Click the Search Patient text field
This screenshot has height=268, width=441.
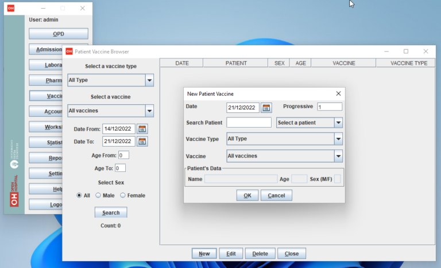pos(249,123)
